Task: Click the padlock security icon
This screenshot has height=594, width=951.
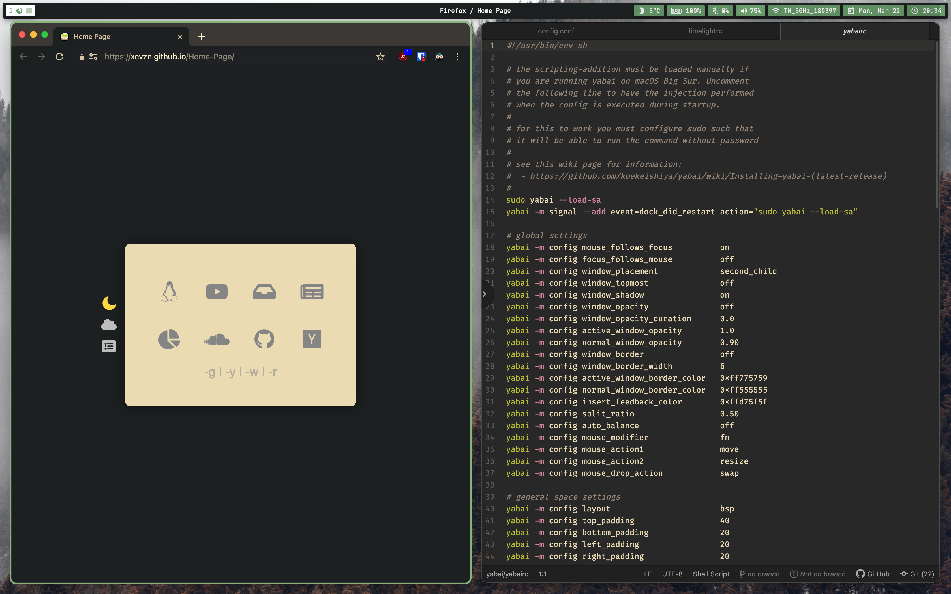Action: (x=82, y=57)
